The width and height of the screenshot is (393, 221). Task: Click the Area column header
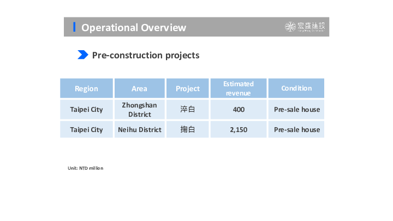coord(139,88)
